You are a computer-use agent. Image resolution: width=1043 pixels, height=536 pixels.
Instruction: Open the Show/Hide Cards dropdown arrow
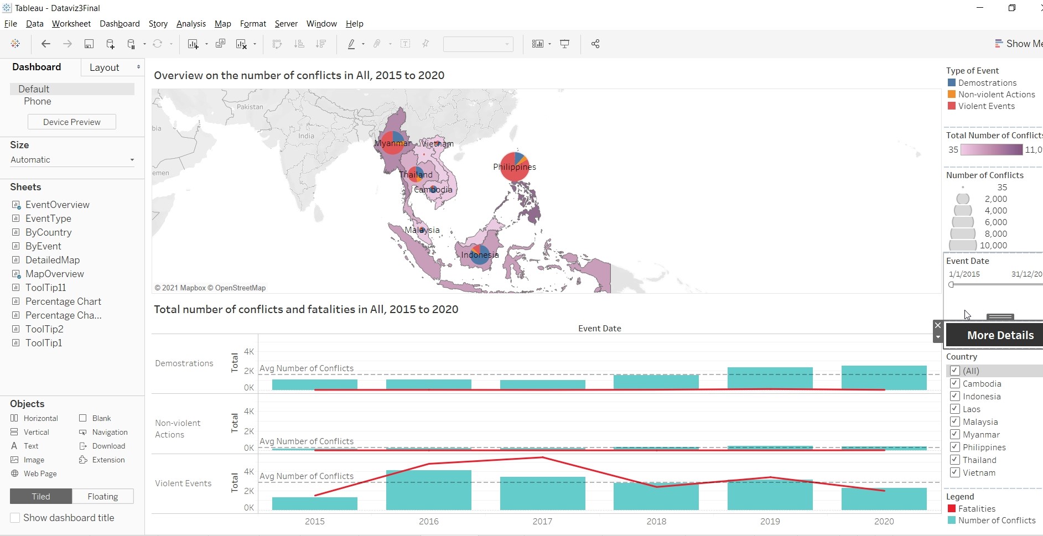tap(549, 44)
